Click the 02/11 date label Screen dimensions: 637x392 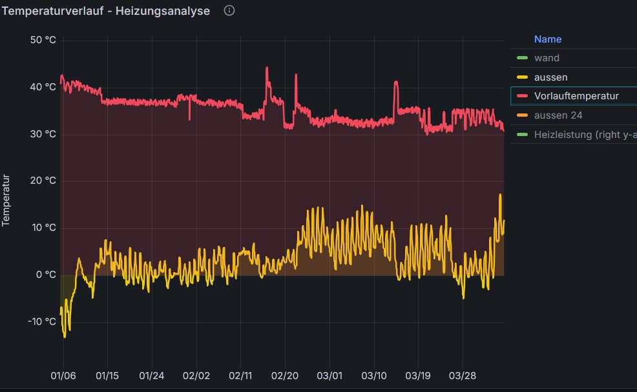click(240, 376)
